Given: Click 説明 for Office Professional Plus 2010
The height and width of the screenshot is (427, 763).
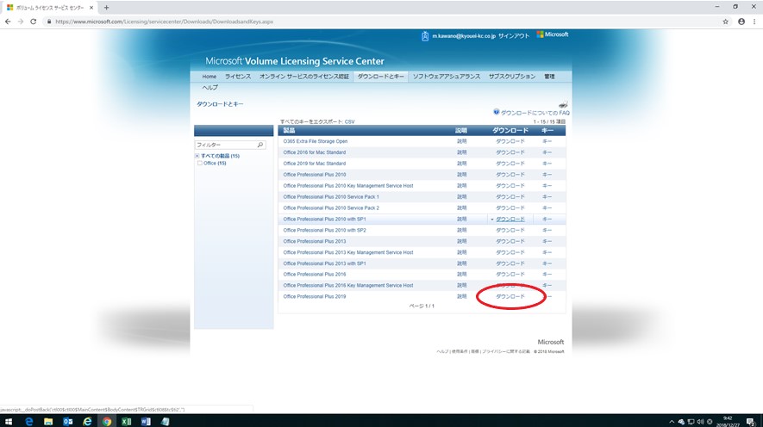Looking at the screenshot, I should (461, 175).
